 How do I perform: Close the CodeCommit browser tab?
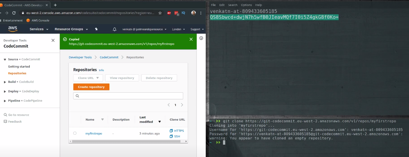47,5
